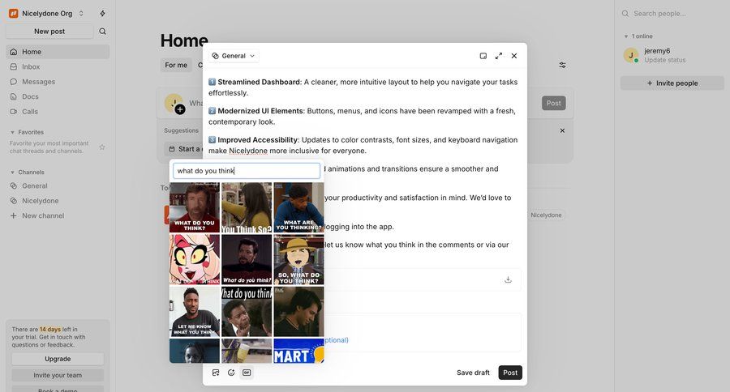This screenshot has height=392, width=730.
Task: Click the Invite people button
Action: [672, 83]
